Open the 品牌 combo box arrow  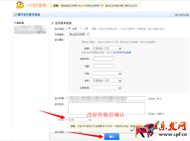[120, 48]
